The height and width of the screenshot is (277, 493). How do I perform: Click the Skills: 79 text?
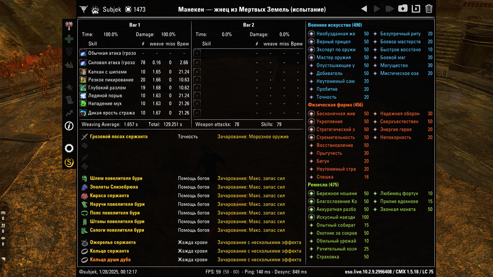[x=271, y=124]
